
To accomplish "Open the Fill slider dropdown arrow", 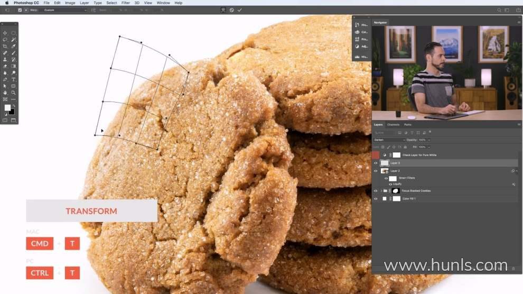I will [x=429, y=147].
